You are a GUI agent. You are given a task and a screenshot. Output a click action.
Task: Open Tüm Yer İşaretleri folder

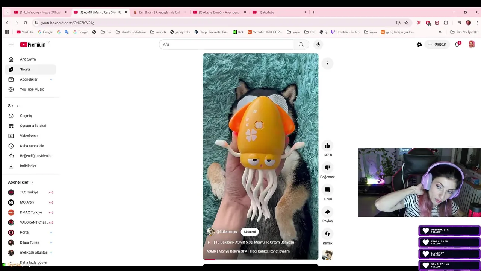point(465,32)
